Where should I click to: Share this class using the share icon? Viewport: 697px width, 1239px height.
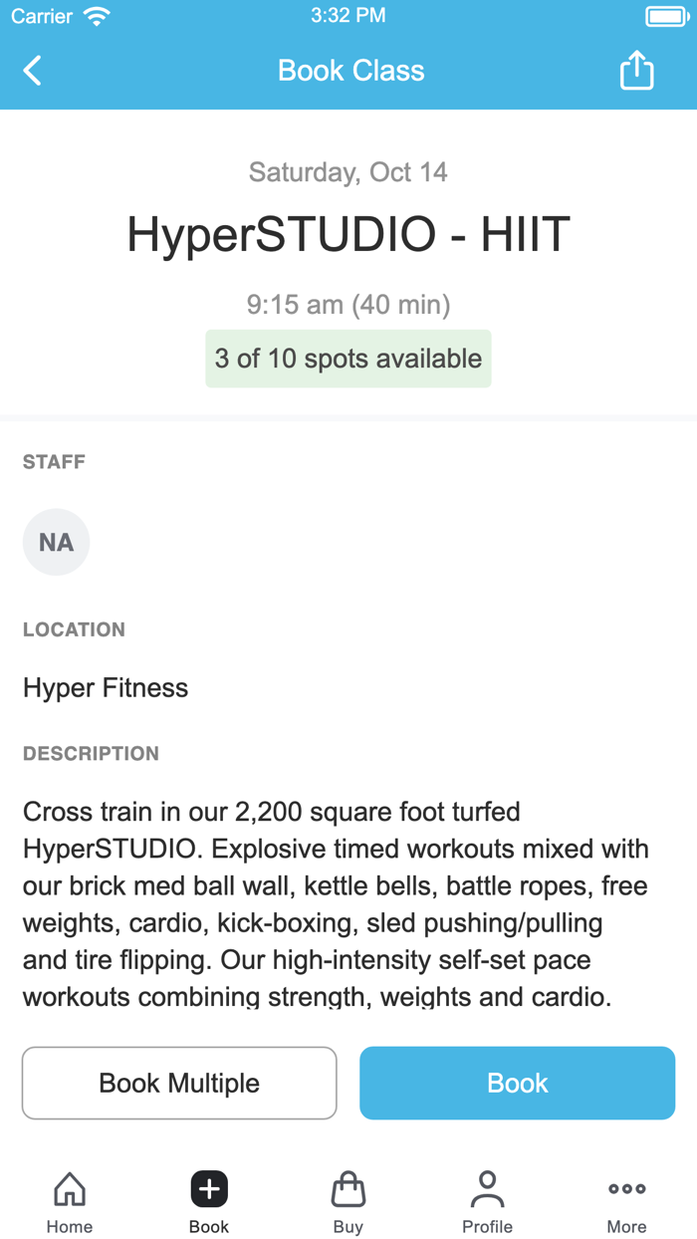click(x=636, y=70)
